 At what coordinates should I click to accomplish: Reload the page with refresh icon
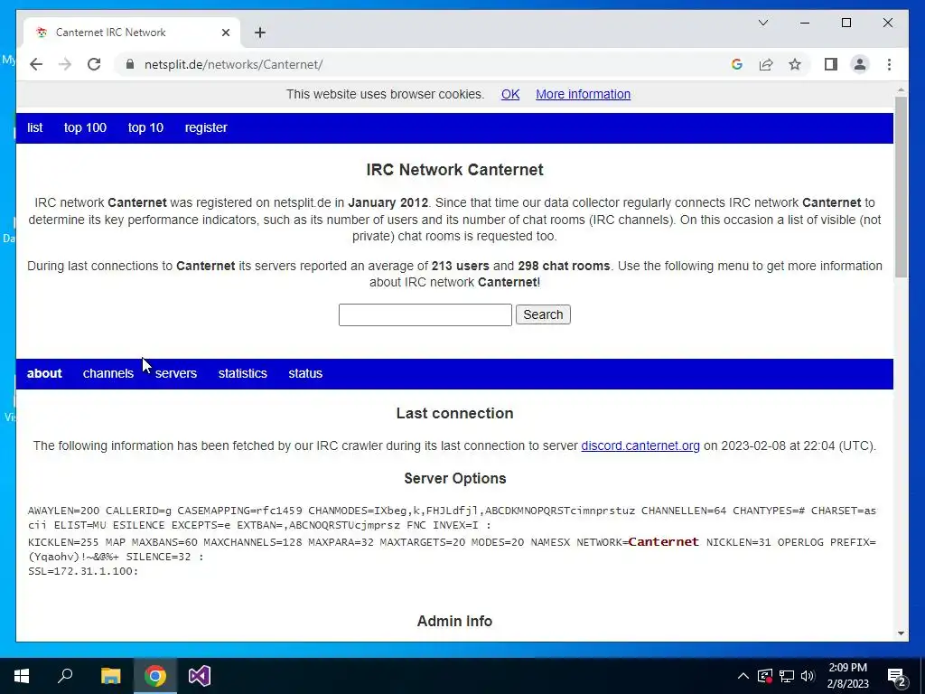click(94, 64)
